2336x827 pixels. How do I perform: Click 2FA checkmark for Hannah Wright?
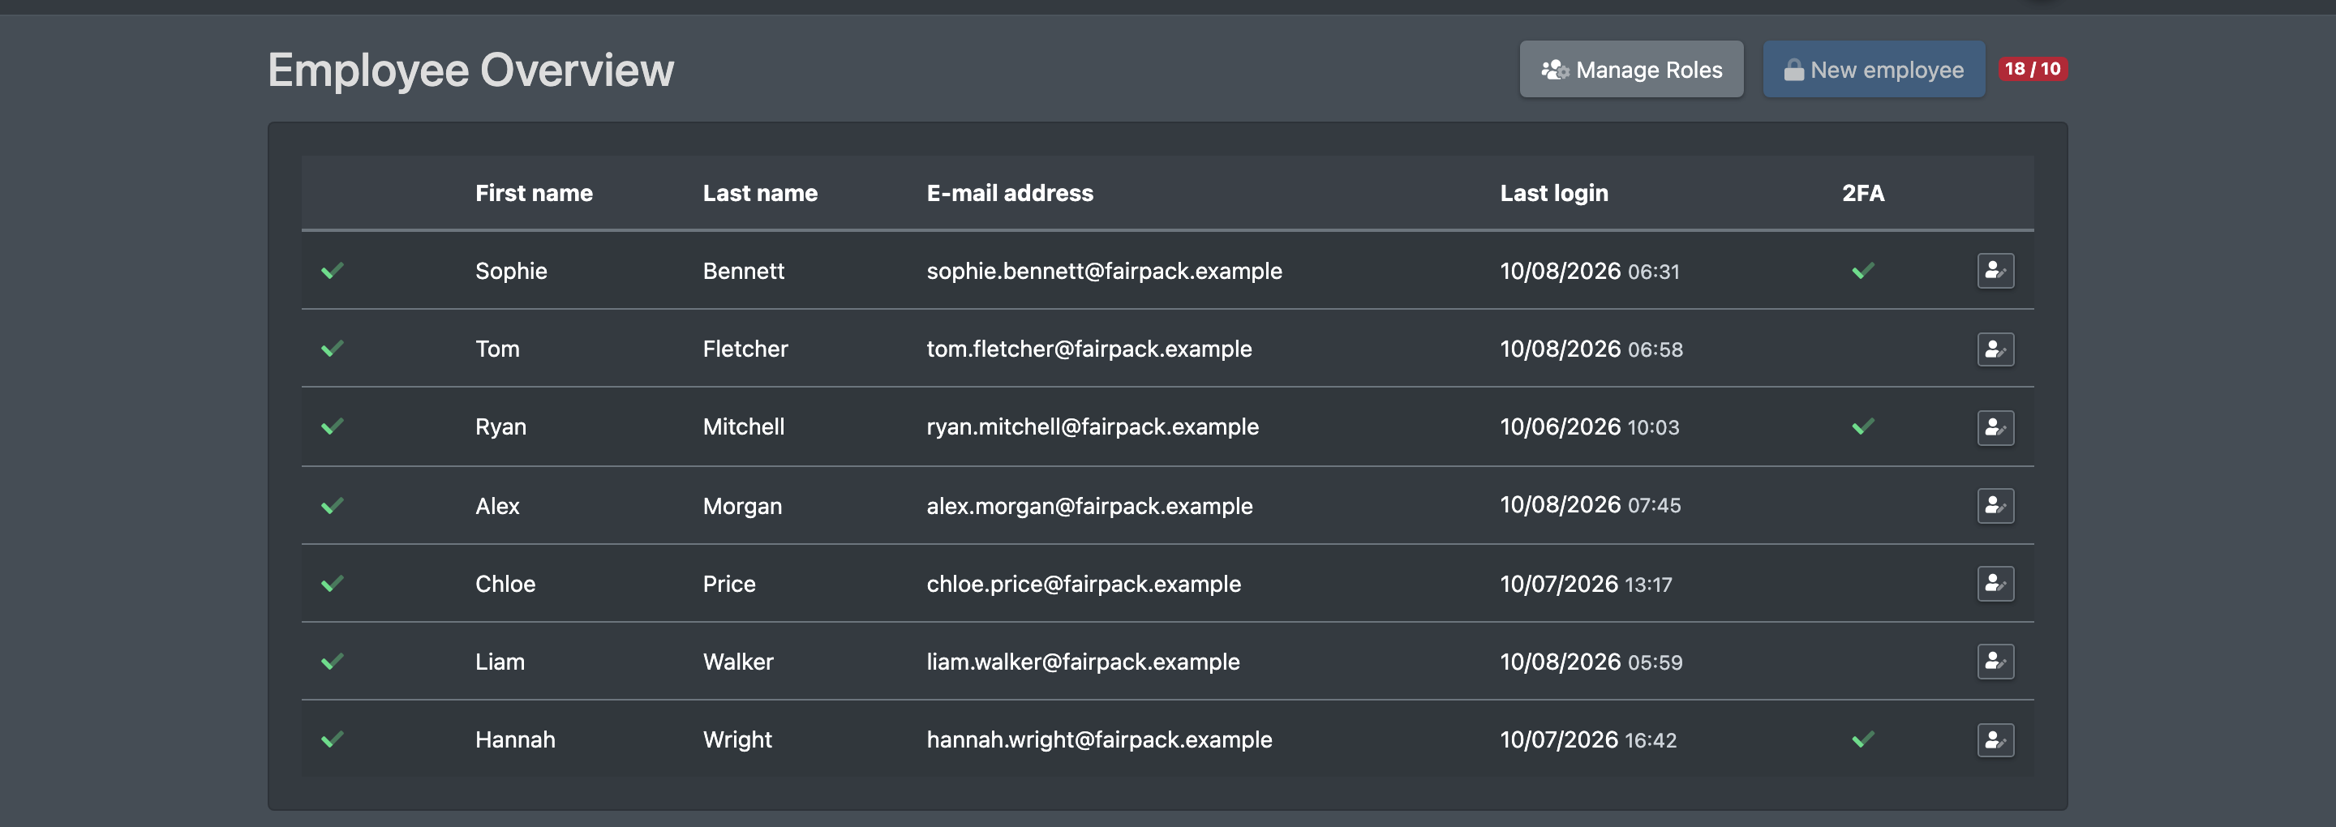tap(1862, 739)
